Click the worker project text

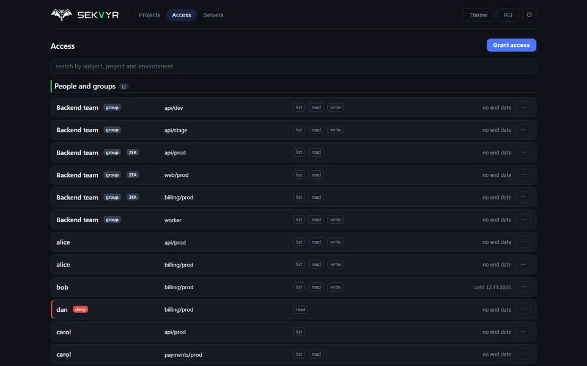(172, 220)
